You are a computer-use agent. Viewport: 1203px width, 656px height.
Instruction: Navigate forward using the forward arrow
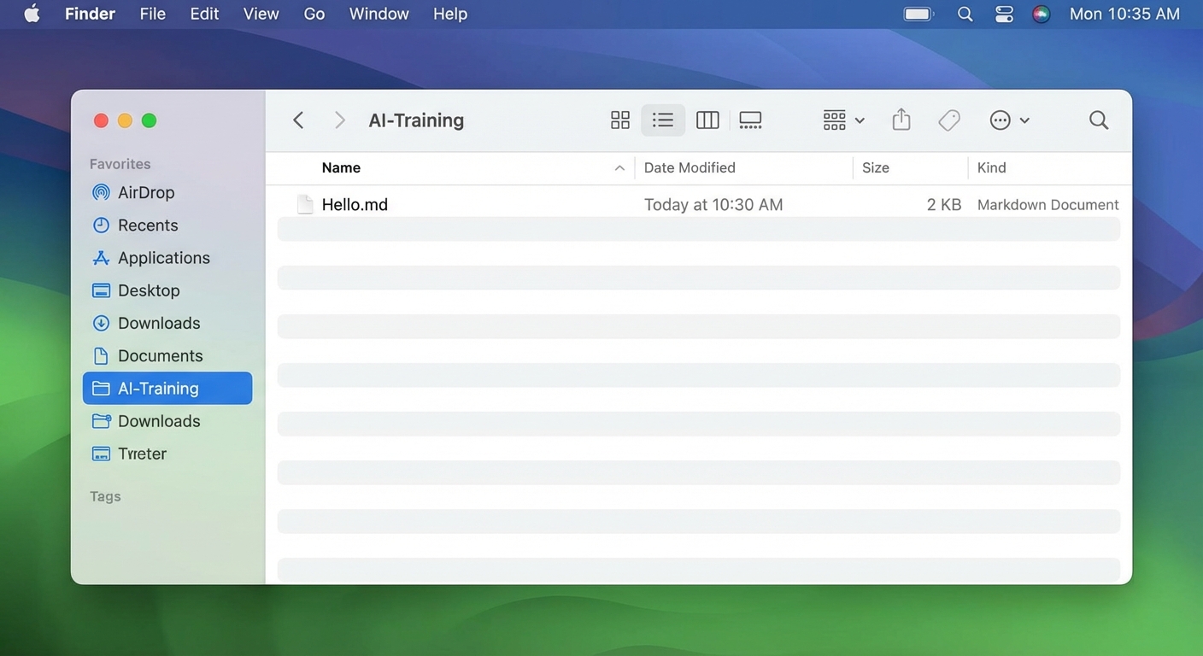tap(339, 120)
